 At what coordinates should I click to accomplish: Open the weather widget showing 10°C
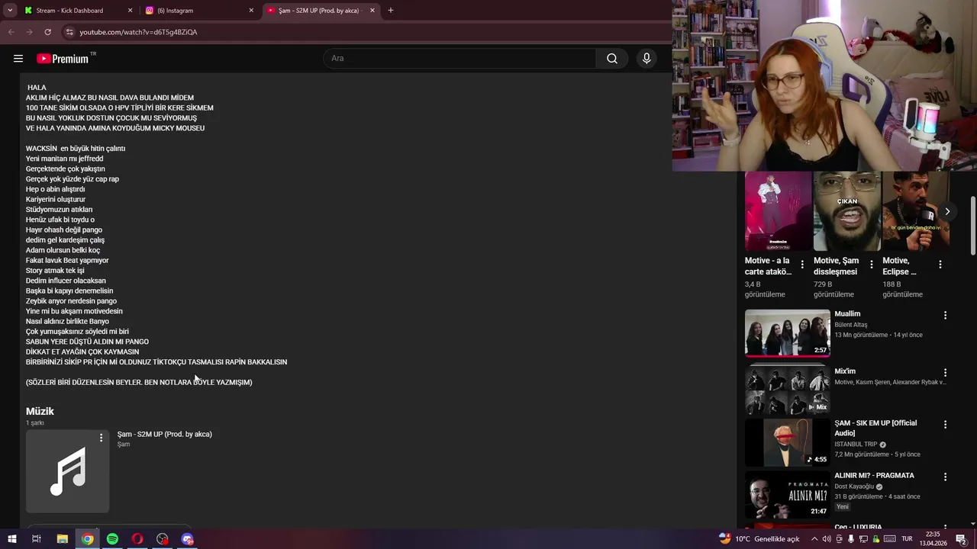tap(759, 539)
